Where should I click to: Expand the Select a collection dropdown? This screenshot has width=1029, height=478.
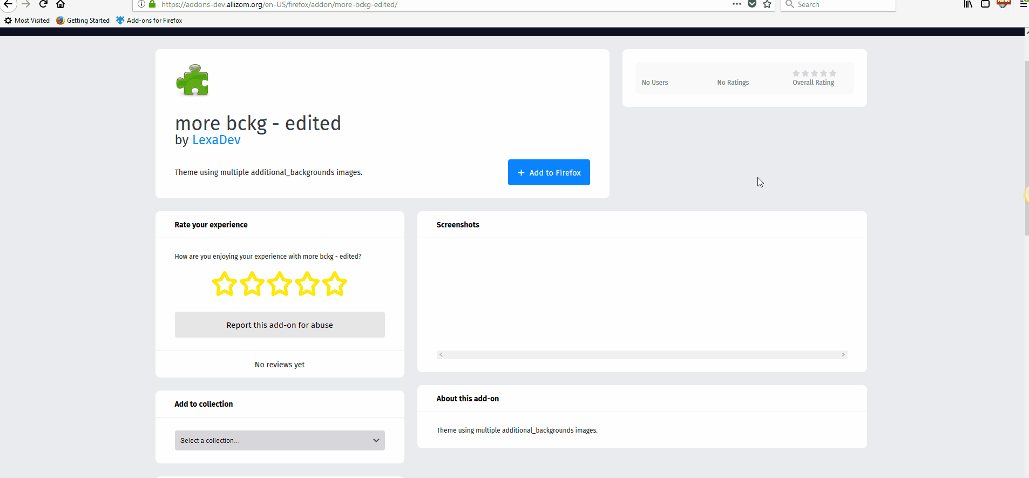pos(280,440)
